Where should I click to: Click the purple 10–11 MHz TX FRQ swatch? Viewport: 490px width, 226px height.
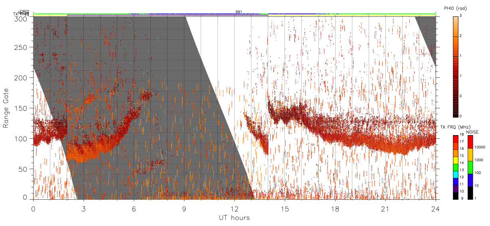455,188
